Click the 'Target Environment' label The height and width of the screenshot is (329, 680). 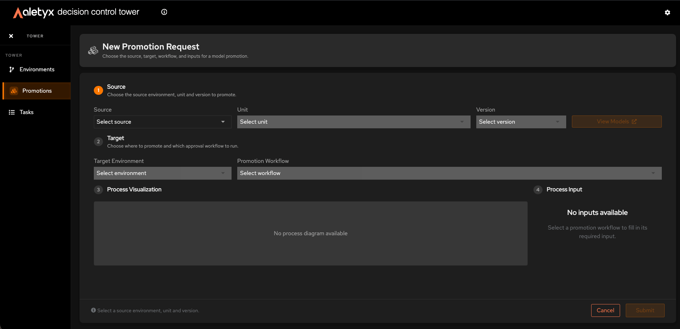click(x=119, y=161)
